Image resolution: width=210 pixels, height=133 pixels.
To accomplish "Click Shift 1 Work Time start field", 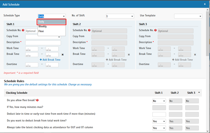I will click(x=32, y=49).
